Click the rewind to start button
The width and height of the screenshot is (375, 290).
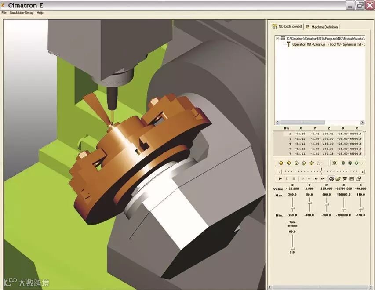[302, 178]
